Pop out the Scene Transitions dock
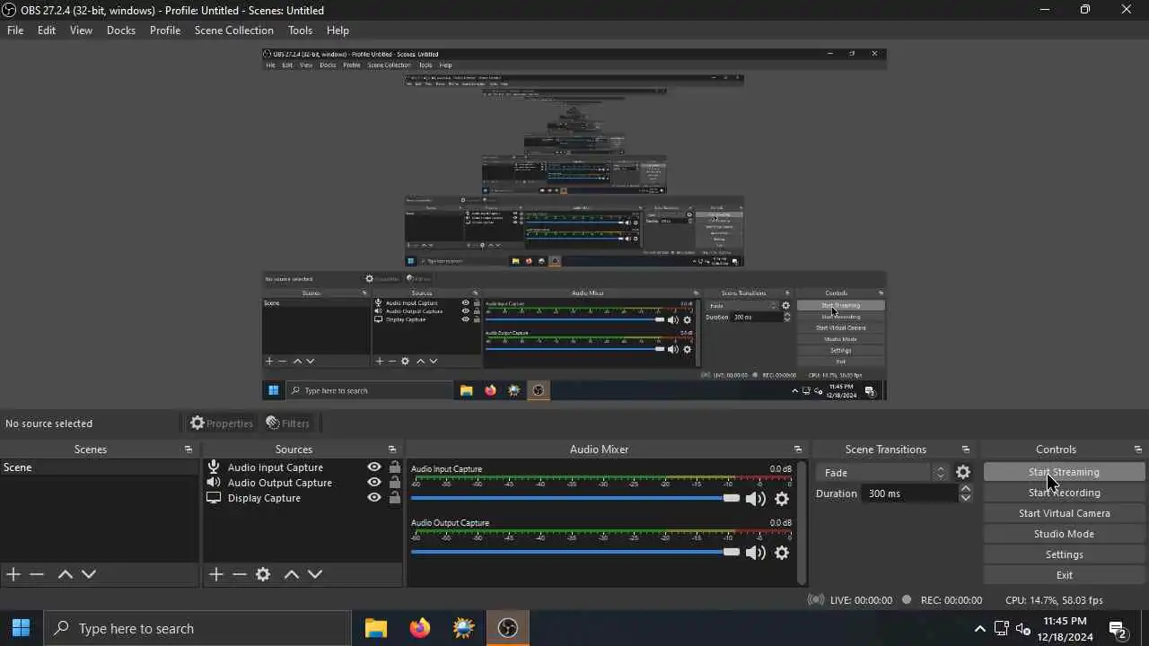 pyautogui.click(x=966, y=450)
